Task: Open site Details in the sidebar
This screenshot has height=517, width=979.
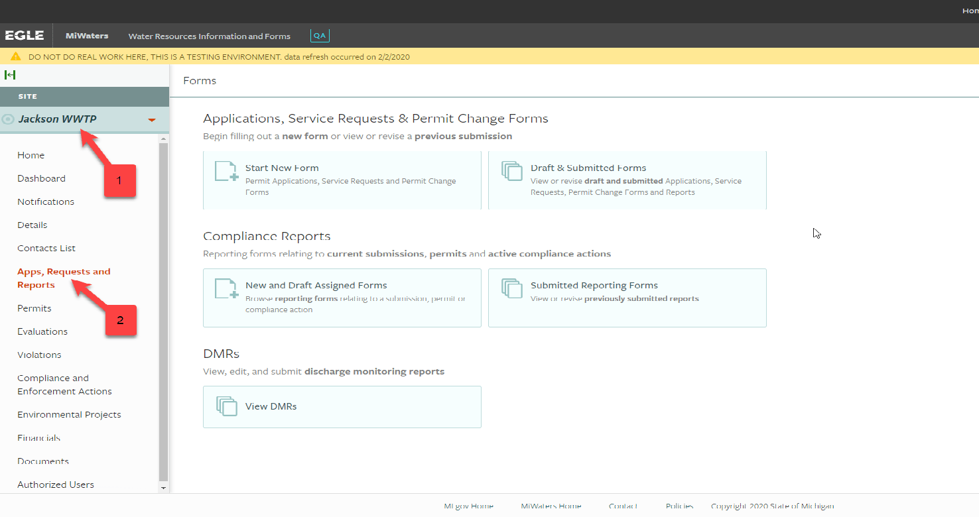Action: pos(33,225)
